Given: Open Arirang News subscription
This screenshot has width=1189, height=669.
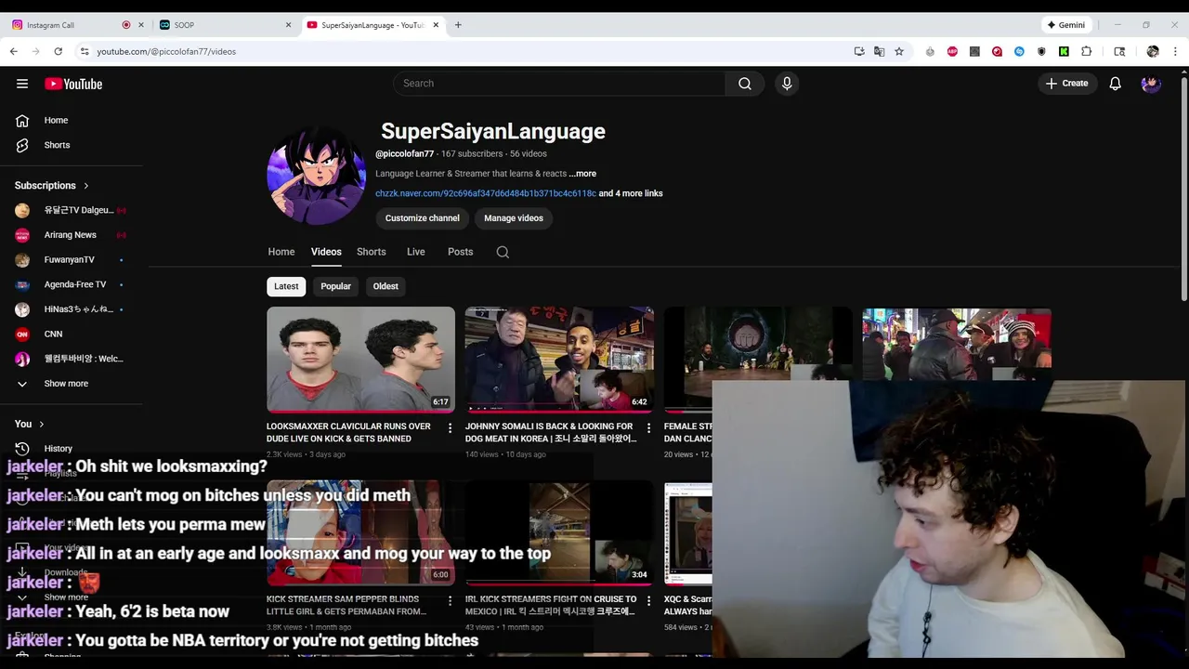Looking at the screenshot, I should 70,235.
